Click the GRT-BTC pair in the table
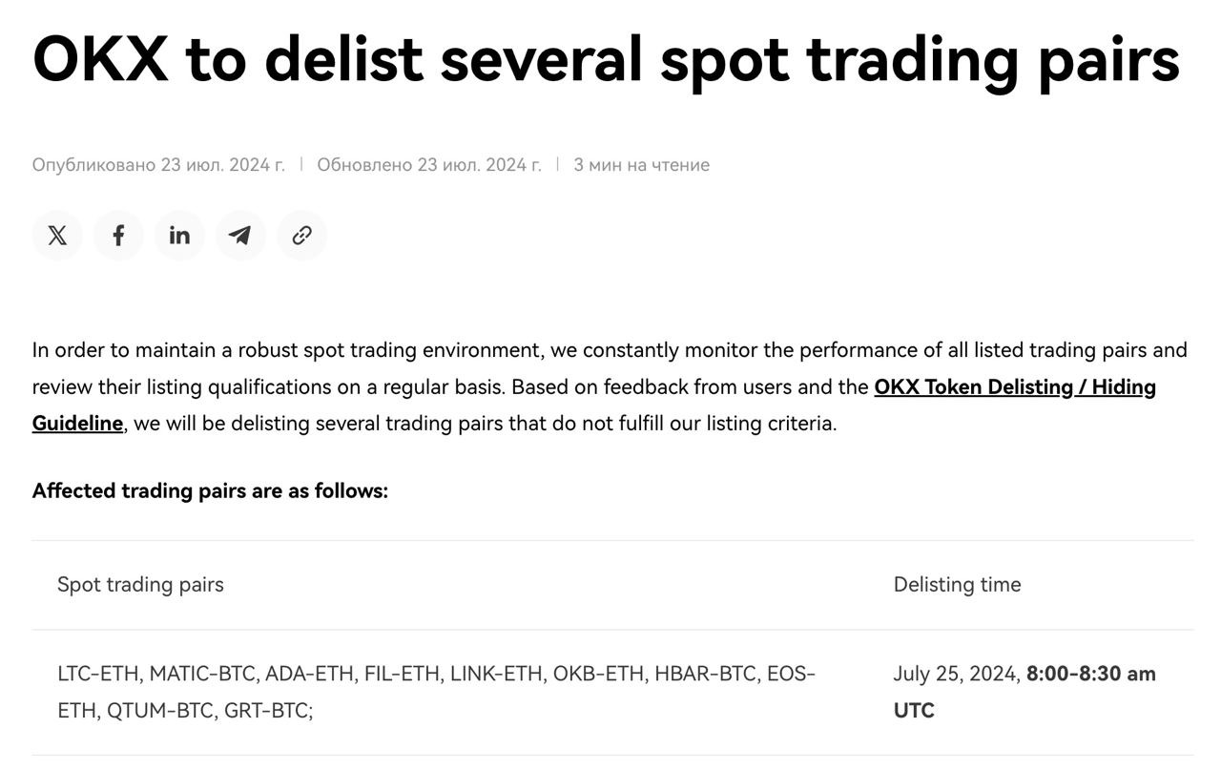This screenshot has height=770, width=1221. [267, 711]
